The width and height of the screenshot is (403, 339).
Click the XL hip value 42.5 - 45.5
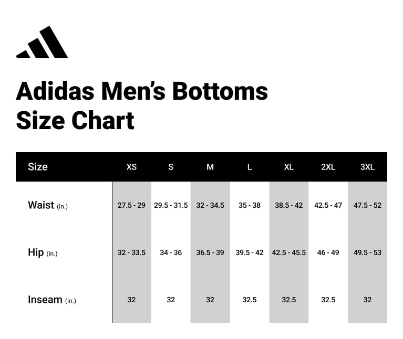(x=288, y=252)
